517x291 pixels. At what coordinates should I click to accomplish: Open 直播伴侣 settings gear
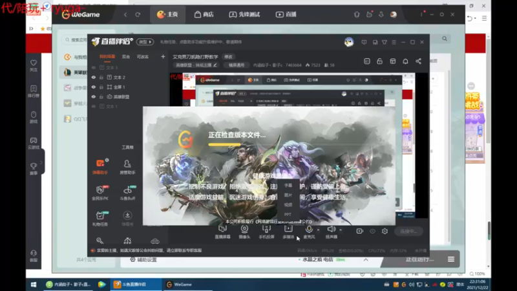point(385,232)
